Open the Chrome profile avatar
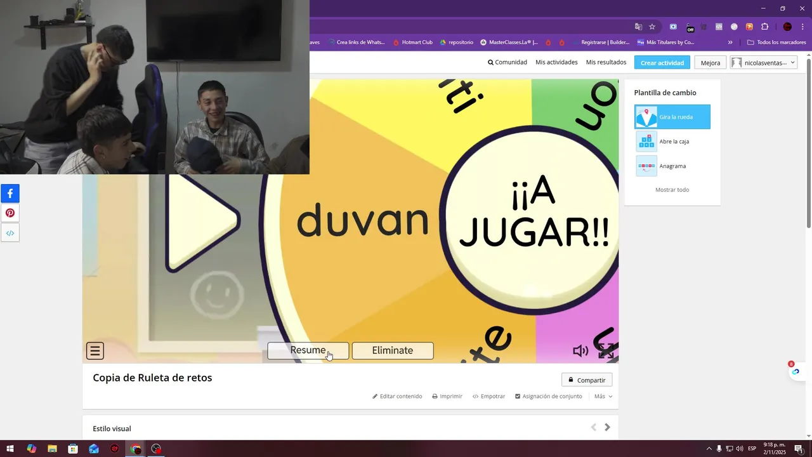812x457 pixels. [787, 27]
